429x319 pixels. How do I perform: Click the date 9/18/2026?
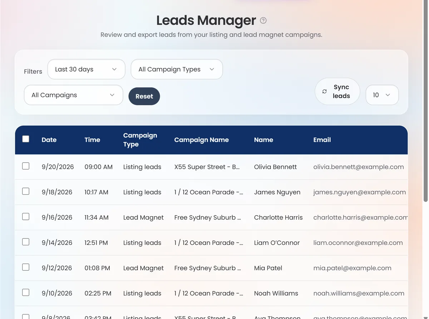pyautogui.click(x=57, y=192)
